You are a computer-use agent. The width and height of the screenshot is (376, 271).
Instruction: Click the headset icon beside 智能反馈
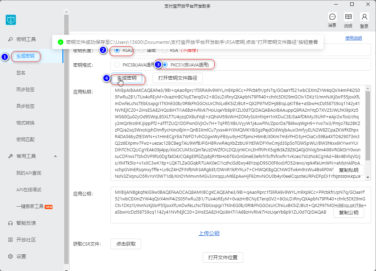point(10,223)
